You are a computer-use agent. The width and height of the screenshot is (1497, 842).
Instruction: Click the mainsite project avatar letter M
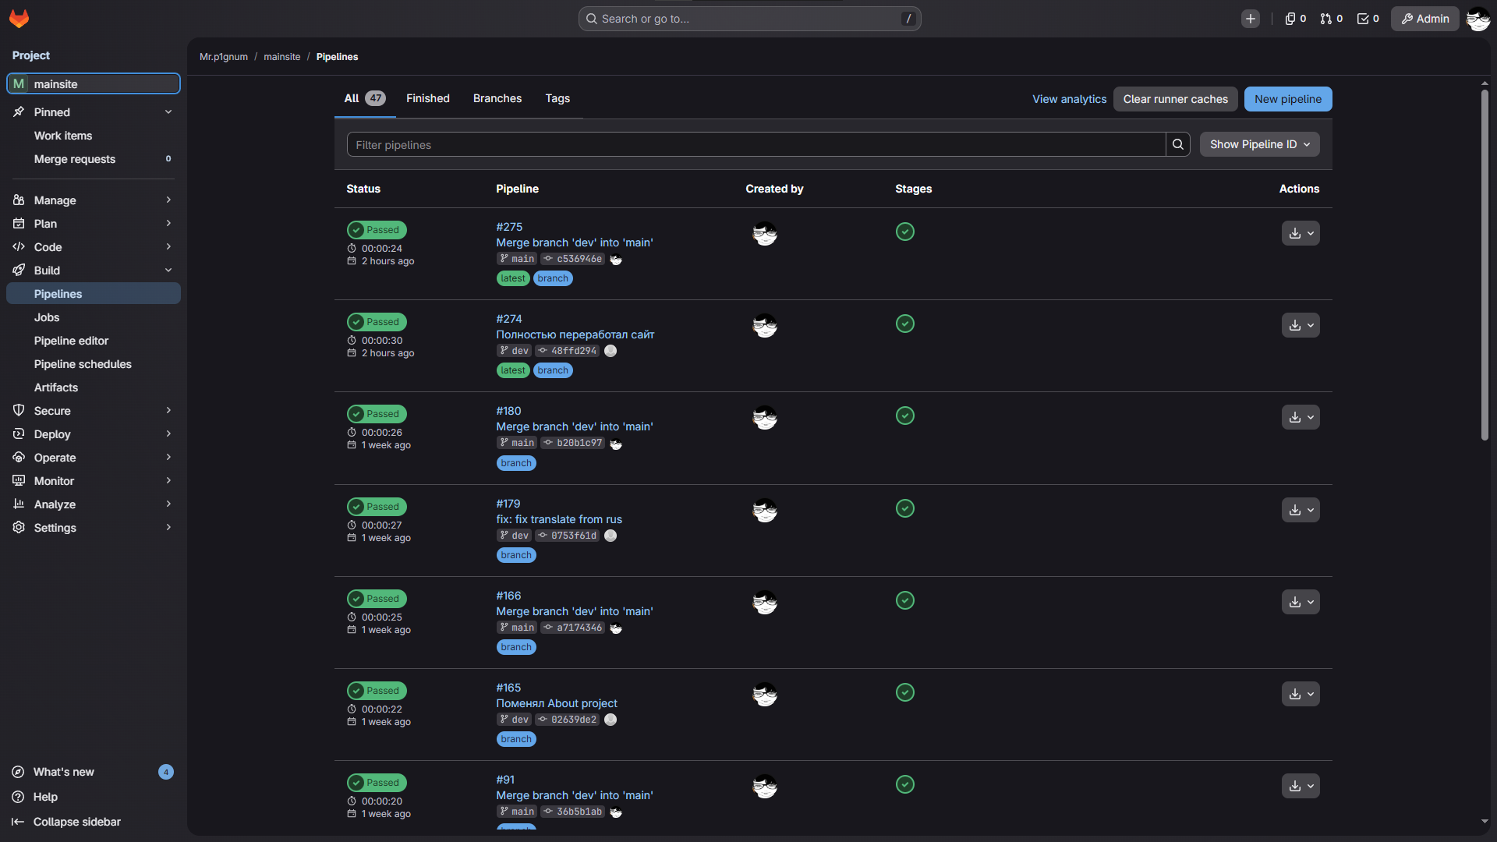19,83
